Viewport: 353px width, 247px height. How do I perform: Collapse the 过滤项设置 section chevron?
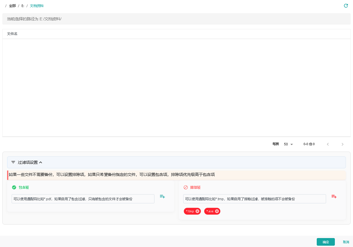click(41, 162)
